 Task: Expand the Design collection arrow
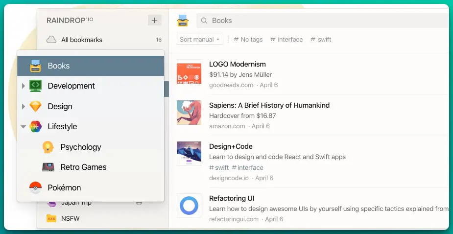24,107
